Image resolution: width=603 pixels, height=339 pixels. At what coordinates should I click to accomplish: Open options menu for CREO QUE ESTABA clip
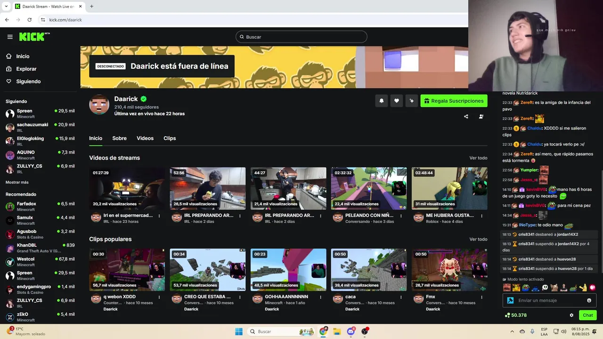click(240, 298)
